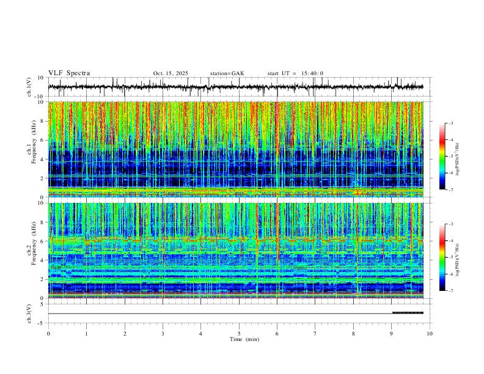The image size is (484, 374).
Task: Click the "-7" tick of the lower color bar
Action: click(451, 291)
